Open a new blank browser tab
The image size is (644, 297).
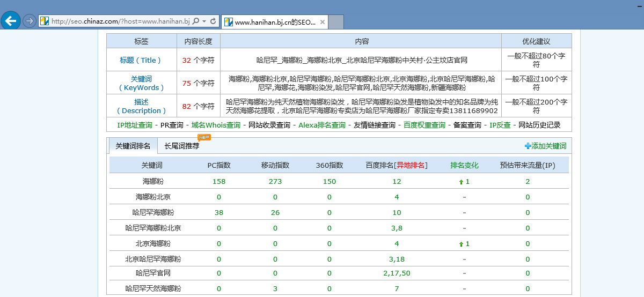(335, 22)
